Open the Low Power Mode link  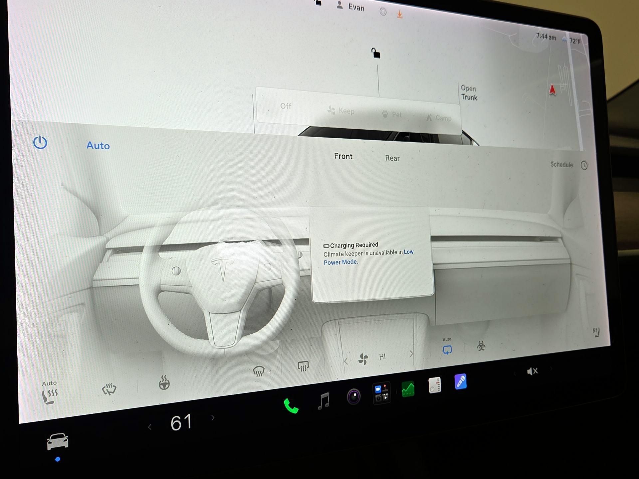tap(369, 257)
